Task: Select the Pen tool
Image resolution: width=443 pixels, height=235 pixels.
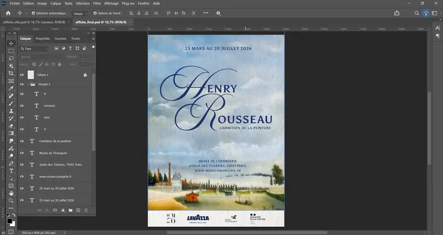Action: click(x=11, y=163)
